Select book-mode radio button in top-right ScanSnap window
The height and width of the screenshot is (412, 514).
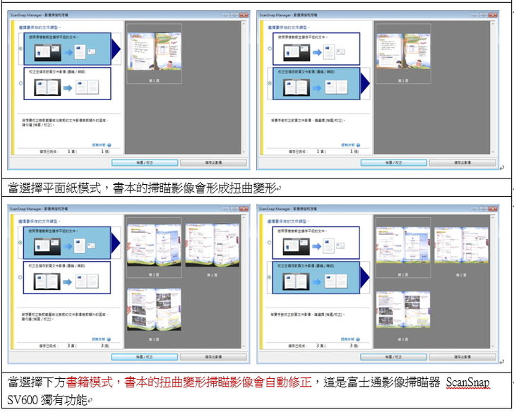[270, 83]
